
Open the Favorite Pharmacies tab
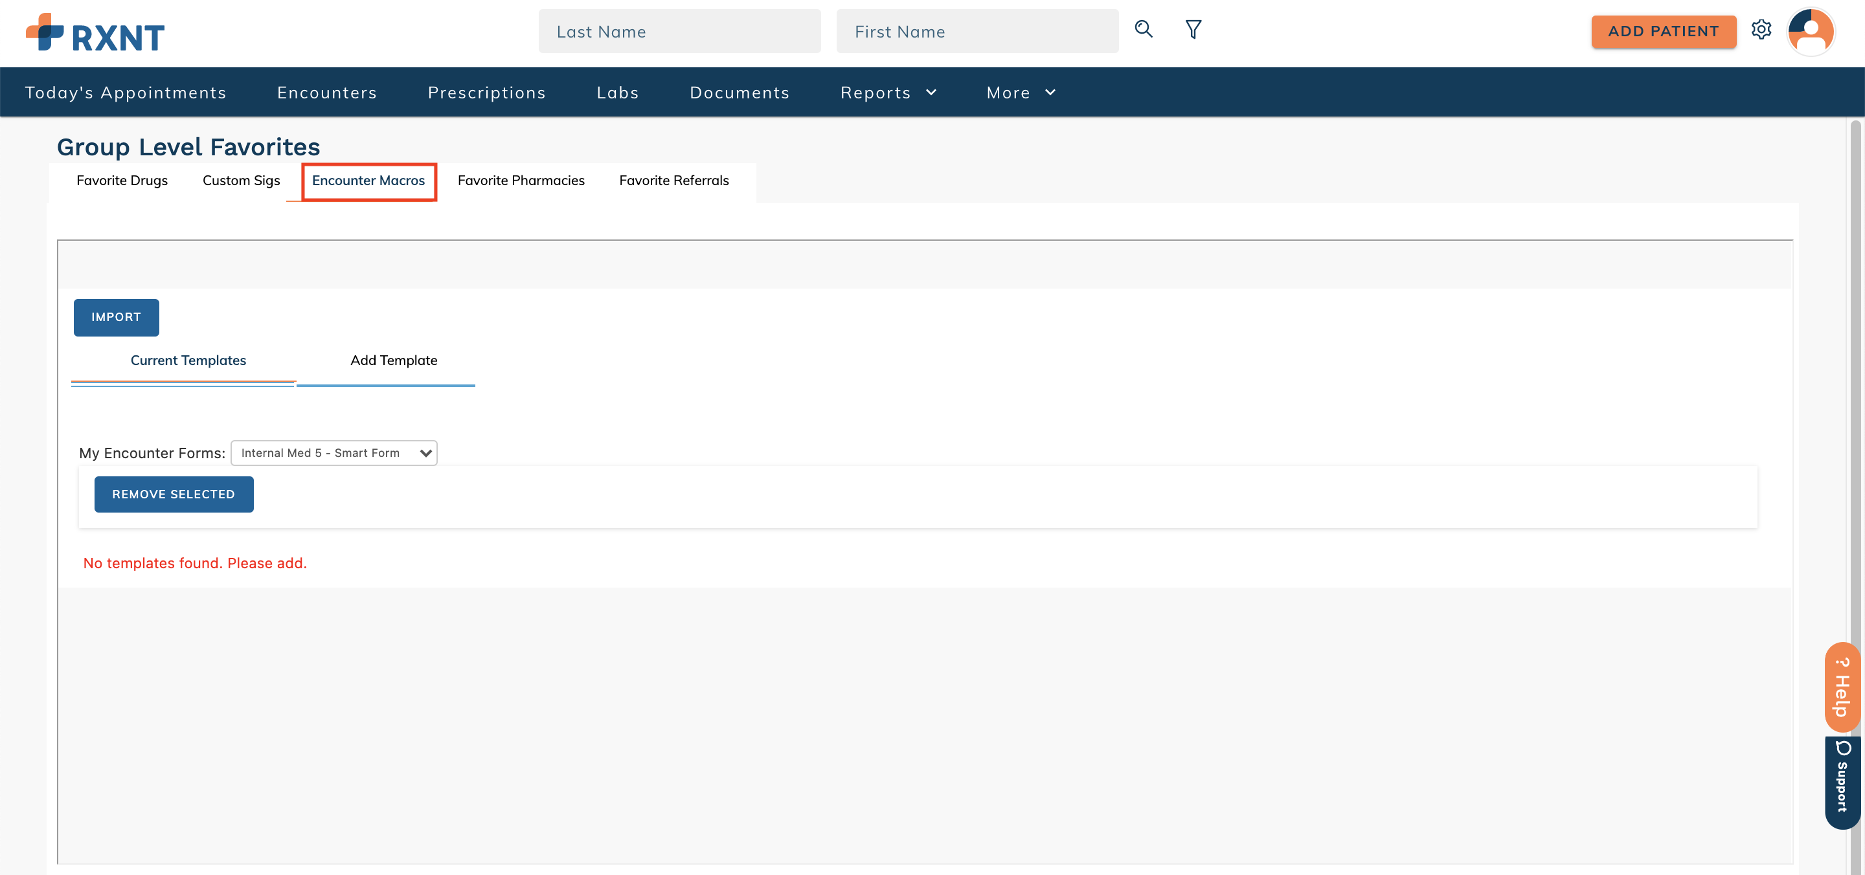point(521,181)
